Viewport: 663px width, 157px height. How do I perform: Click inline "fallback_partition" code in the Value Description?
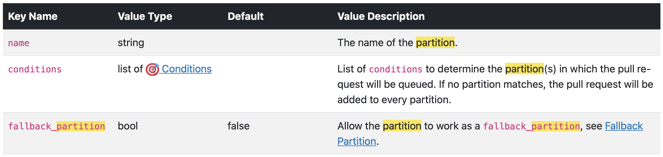(x=531, y=126)
